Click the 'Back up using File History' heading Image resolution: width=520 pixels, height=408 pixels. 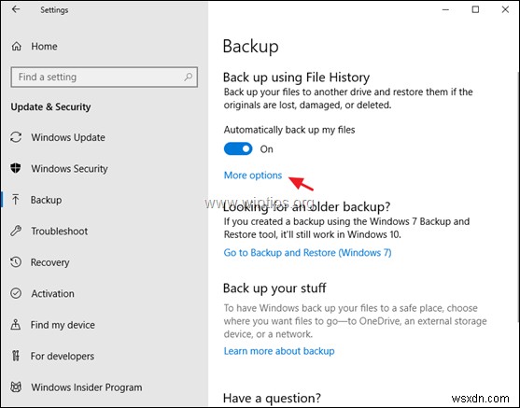point(296,77)
